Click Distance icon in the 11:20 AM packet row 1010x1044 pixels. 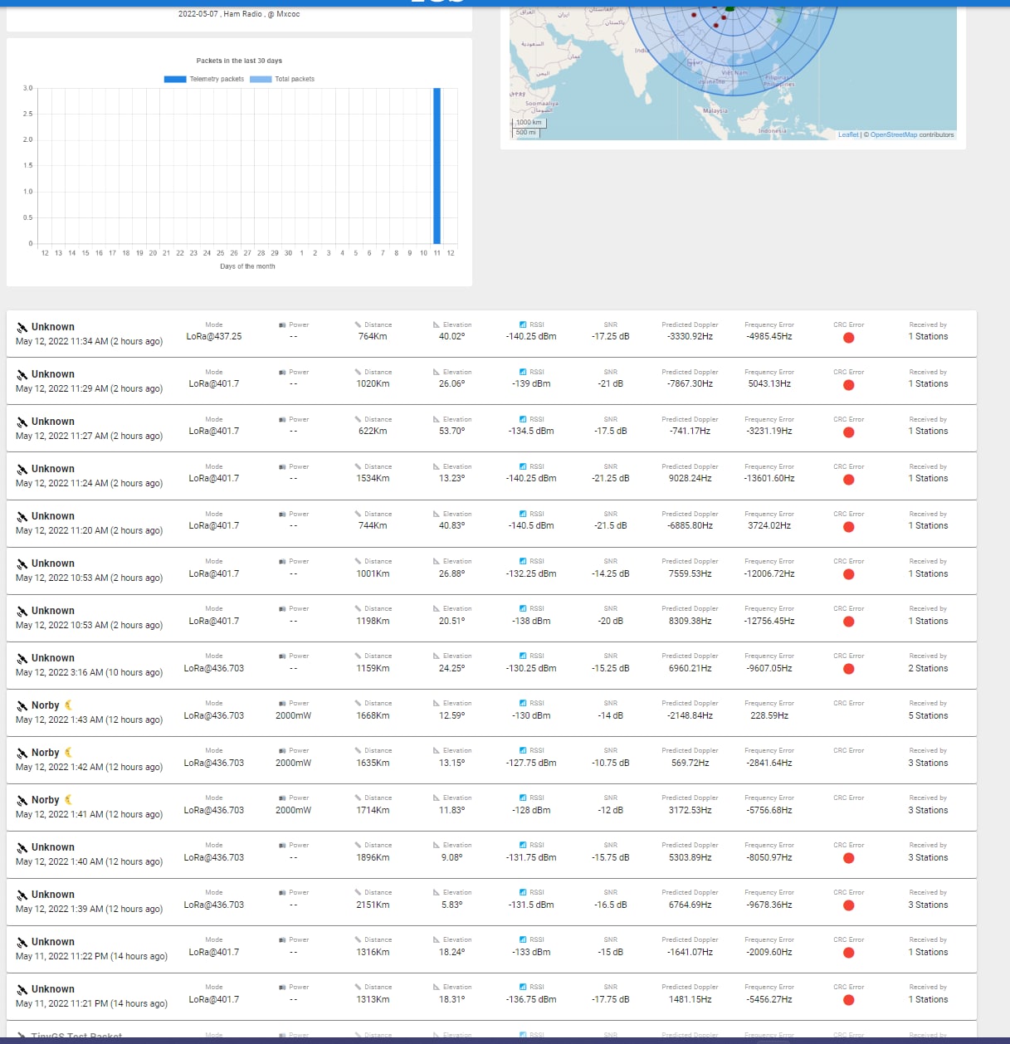click(x=358, y=515)
